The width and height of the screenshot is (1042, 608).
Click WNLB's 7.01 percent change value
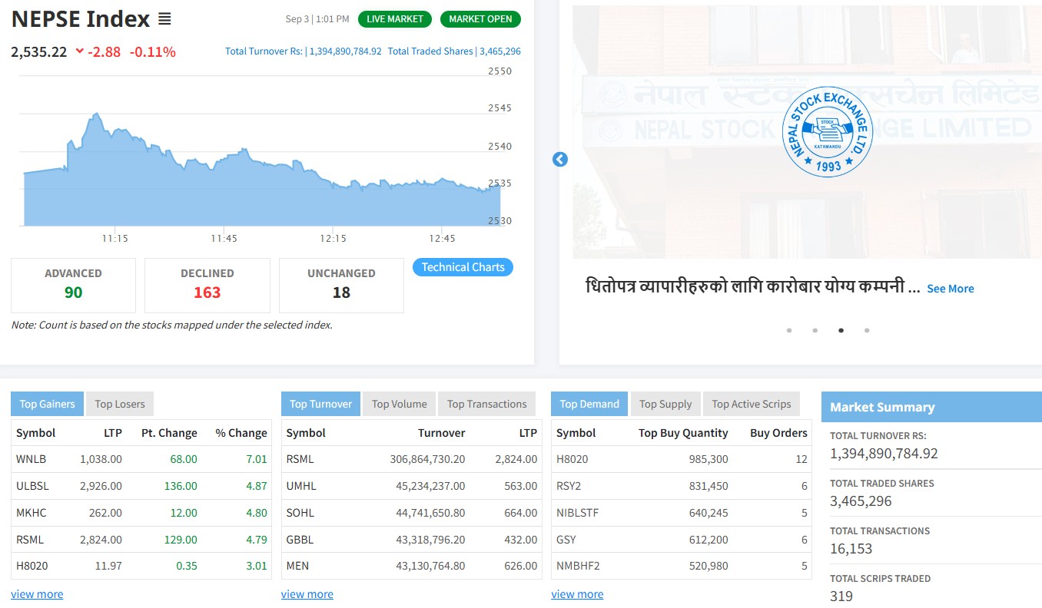click(x=257, y=459)
